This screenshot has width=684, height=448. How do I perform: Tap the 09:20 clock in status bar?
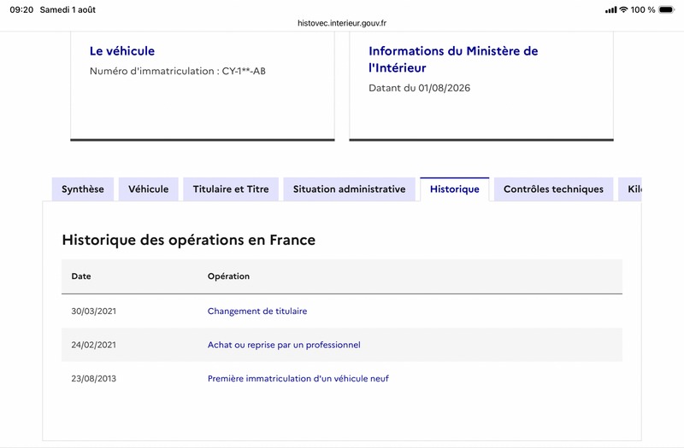coord(21,9)
